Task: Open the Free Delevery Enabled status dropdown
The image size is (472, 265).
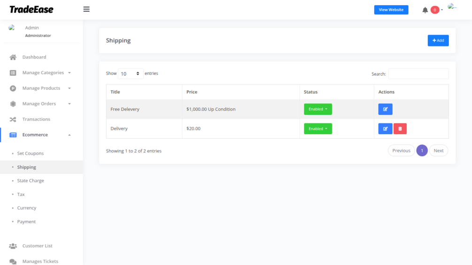Action: [318, 109]
